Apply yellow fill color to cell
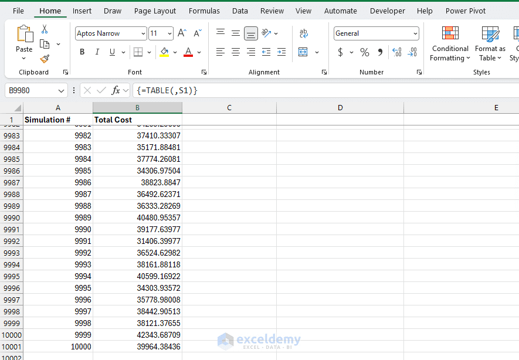Viewport: 519px width, 360px height. pyautogui.click(x=164, y=52)
